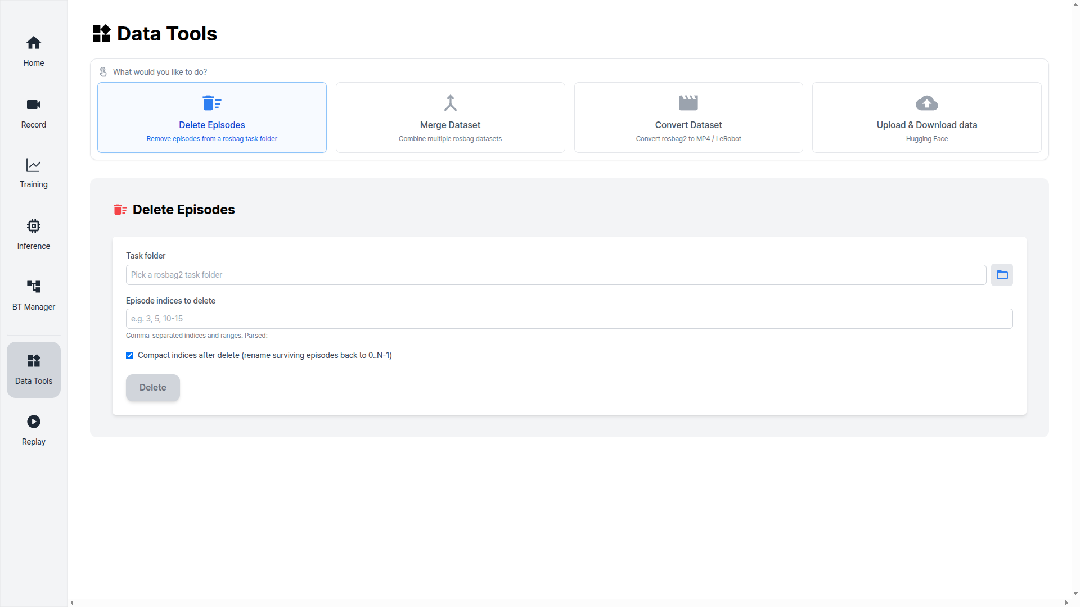The image size is (1080, 607).
Task: Click the gray Delete button
Action: [x=153, y=388]
